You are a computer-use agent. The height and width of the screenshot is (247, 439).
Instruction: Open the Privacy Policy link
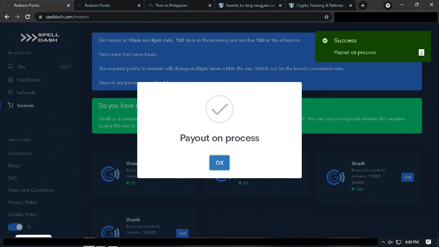22,202
